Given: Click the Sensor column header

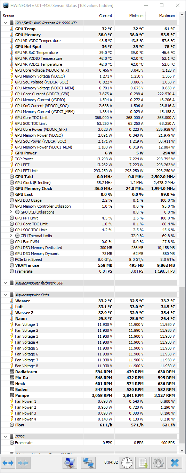Looking at the screenshot, I should [x=42, y=16].
